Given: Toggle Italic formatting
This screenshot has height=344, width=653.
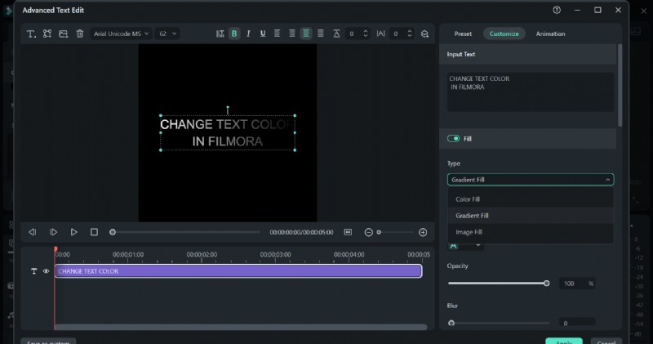Looking at the screenshot, I should pyautogui.click(x=248, y=34).
